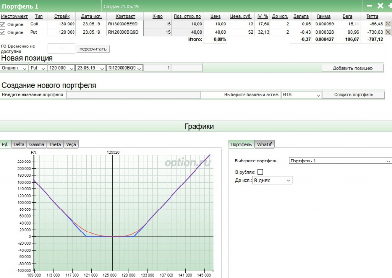Click the 'Графики' section header
This screenshot has width=392, height=278.
(199, 126)
